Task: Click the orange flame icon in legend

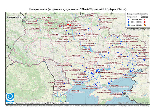Action: (x=145, y=25)
